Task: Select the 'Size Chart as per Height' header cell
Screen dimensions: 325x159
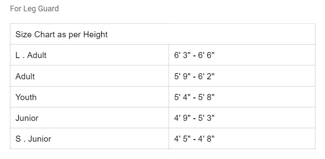Action: (162, 34)
